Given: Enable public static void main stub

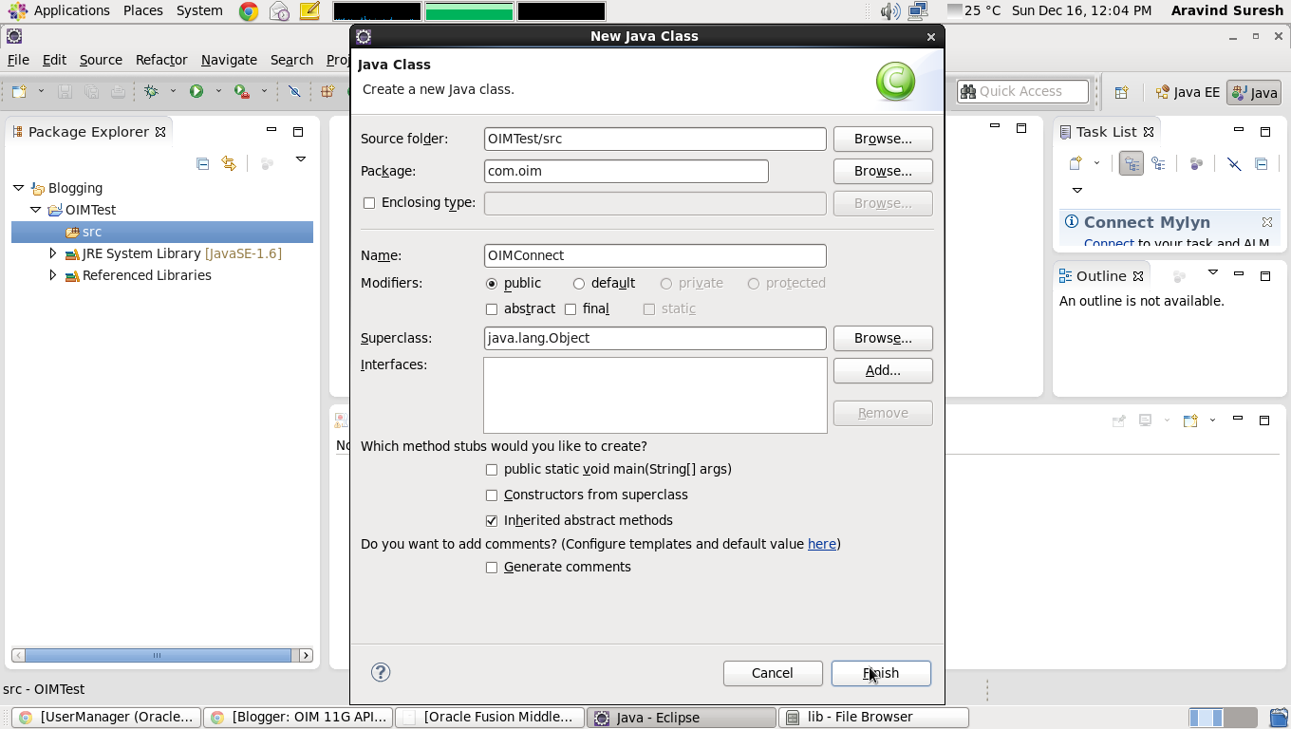Looking at the screenshot, I should (x=491, y=469).
